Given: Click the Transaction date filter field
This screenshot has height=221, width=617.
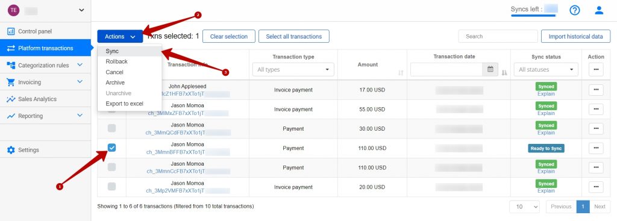Looking at the screenshot, I should (446, 69).
